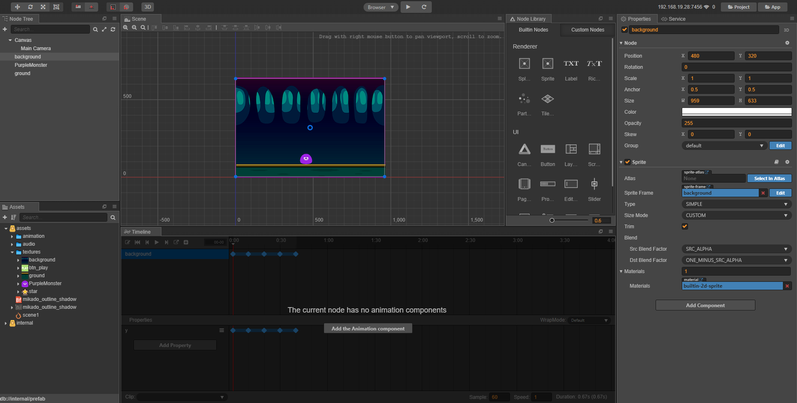797x403 pixels.
Task: Pick the Button UI node icon
Action: [x=547, y=149]
